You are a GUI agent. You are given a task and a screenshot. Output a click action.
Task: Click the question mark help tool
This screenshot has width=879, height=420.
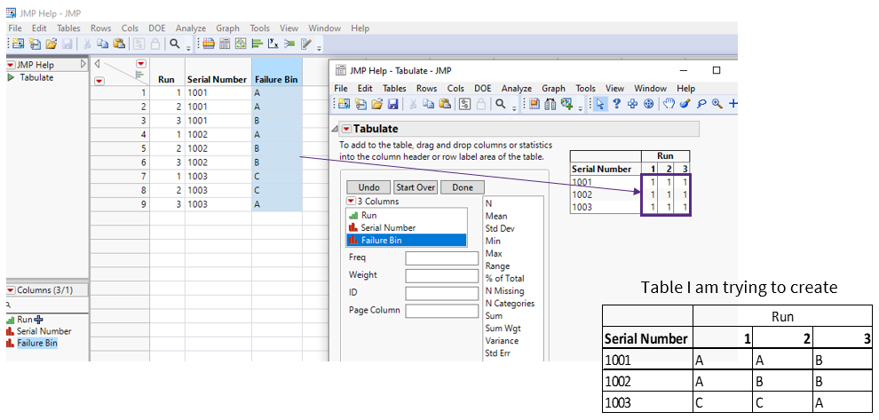tap(617, 105)
